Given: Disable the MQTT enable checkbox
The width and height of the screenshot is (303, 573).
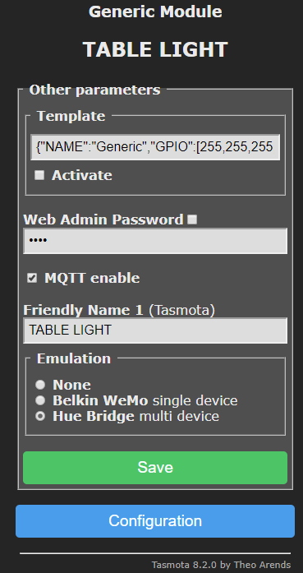Looking at the screenshot, I should (32, 278).
